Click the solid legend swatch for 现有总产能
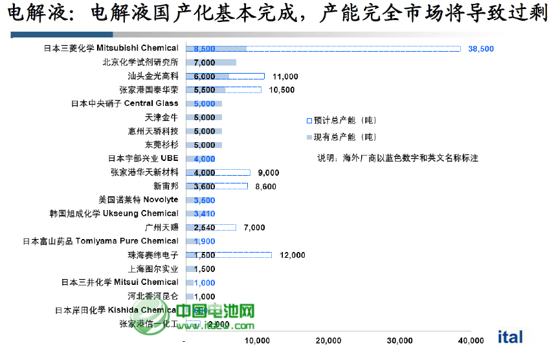 (308, 137)
